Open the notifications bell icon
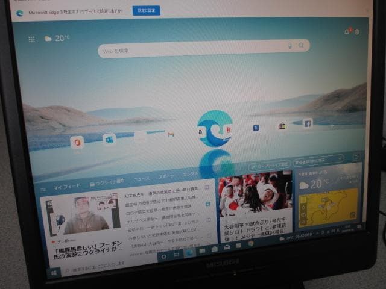386x289 pixels. point(347,31)
